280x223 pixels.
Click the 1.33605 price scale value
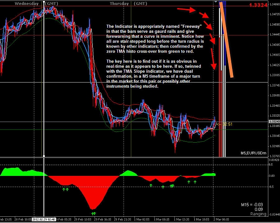[x=275, y=96]
